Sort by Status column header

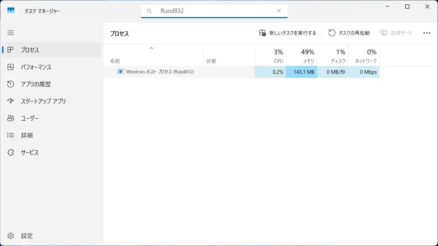coord(229,55)
